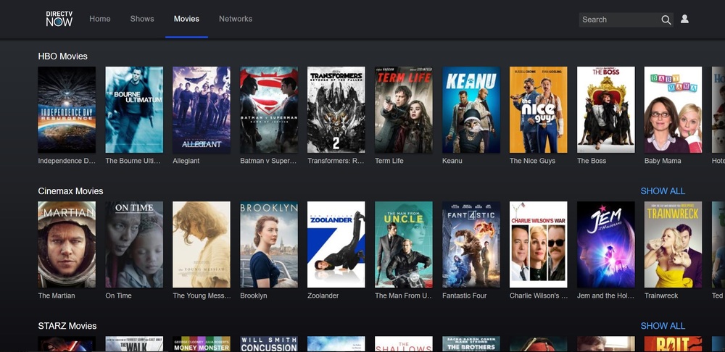Show all STARZ Movies
The width and height of the screenshot is (725, 352).
(663, 326)
